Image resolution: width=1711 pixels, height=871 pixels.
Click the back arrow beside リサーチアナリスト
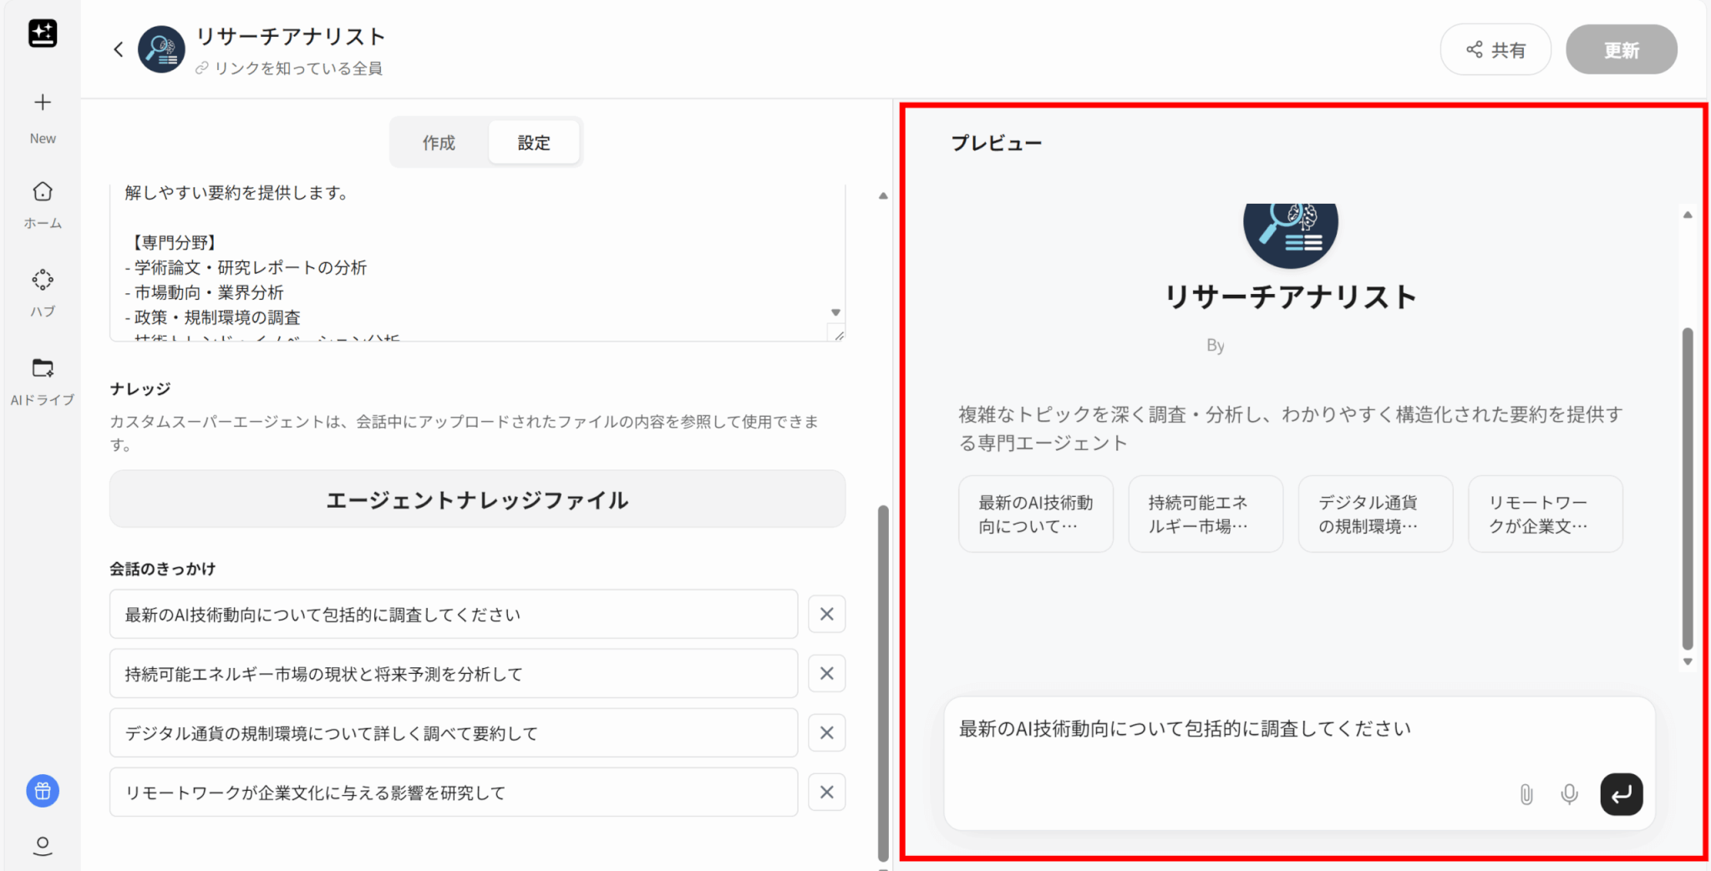[x=118, y=49]
